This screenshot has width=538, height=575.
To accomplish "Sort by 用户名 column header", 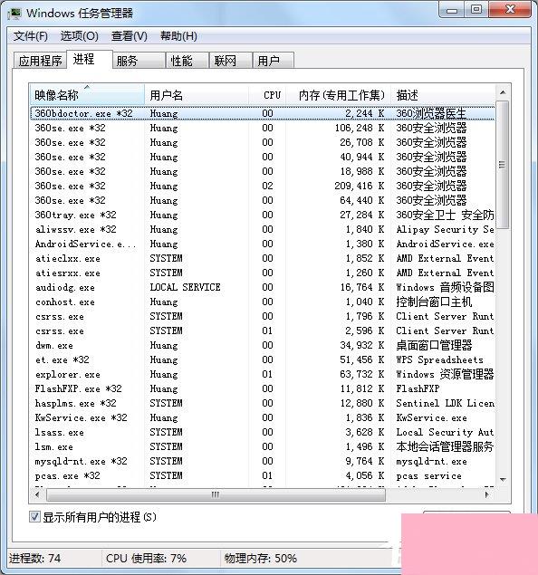I will tap(197, 95).
